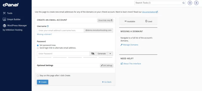Click the Create button

click(x=42, y=82)
